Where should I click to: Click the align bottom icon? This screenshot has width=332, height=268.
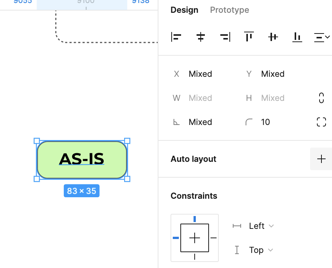(297, 37)
